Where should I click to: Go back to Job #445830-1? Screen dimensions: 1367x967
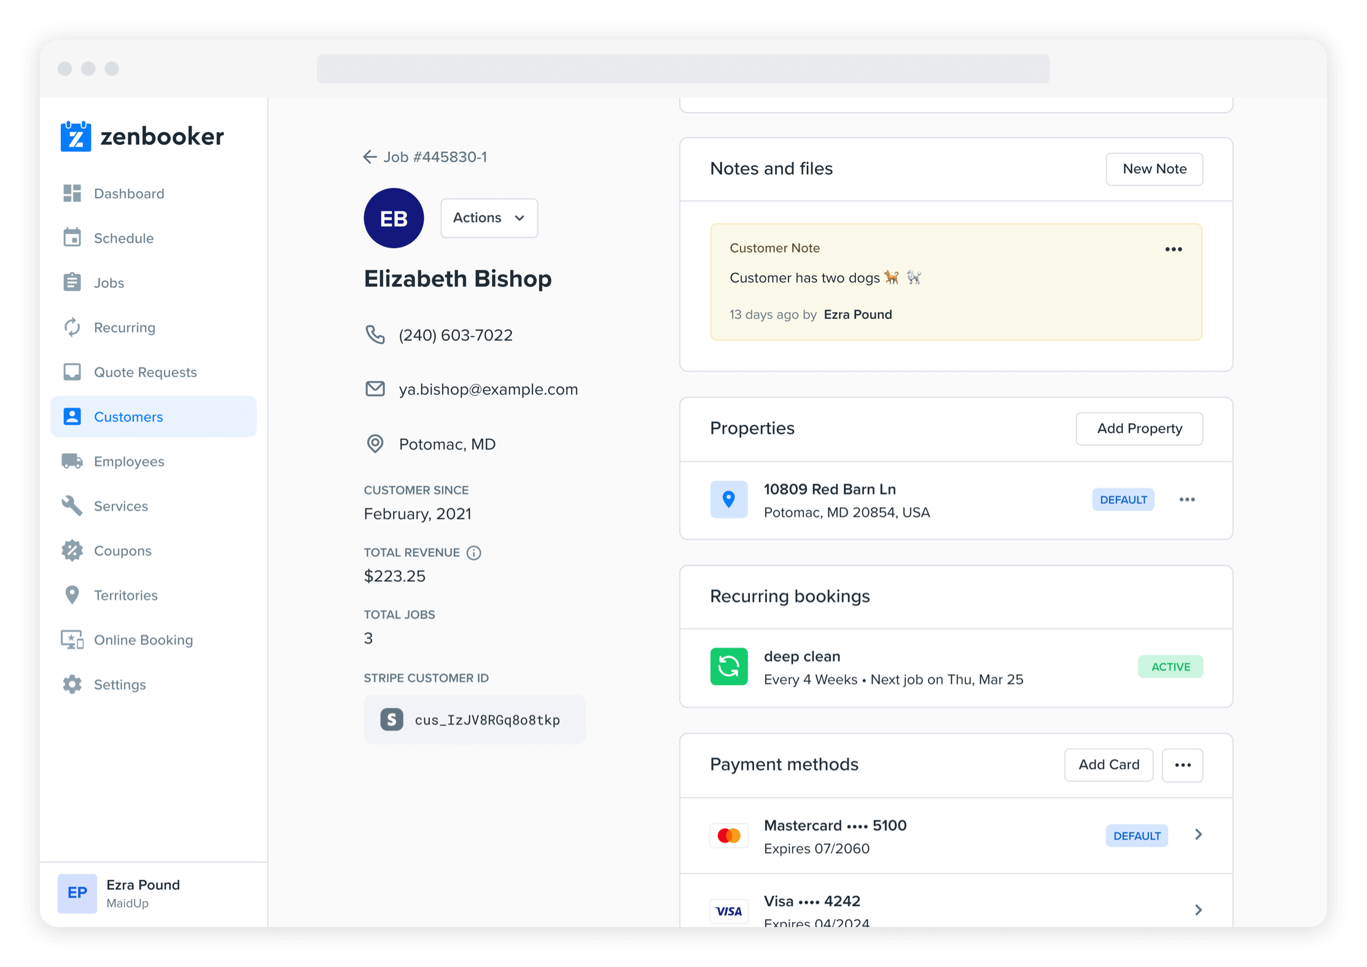point(435,157)
